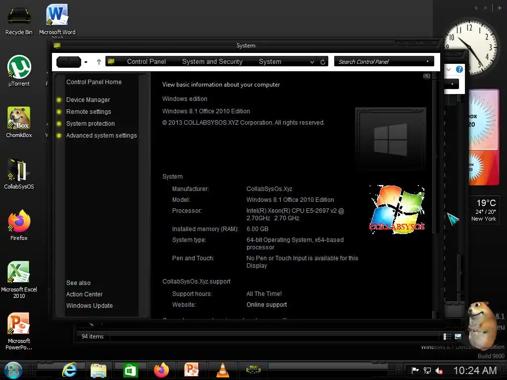The width and height of the screenshot is (507, 380).
Task: Launch VLC media player from the taskbar
Action: coord(222,370)
